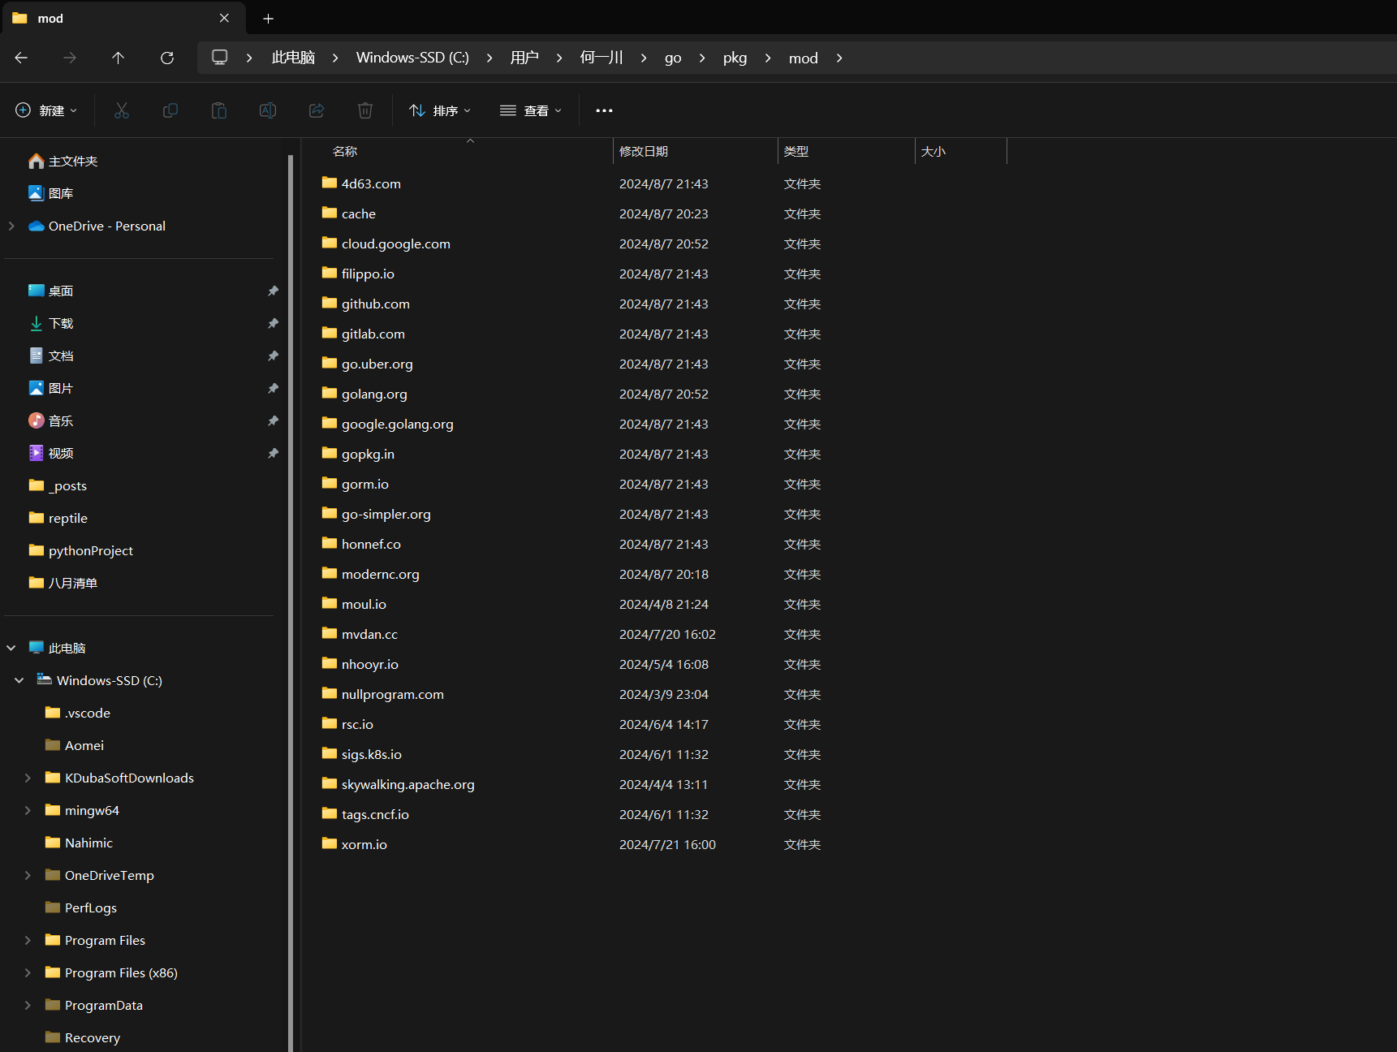Expand OneDrive - Personal tree node
The width and height of the screenshot is (1397, 1052).
tap(11, 226)
